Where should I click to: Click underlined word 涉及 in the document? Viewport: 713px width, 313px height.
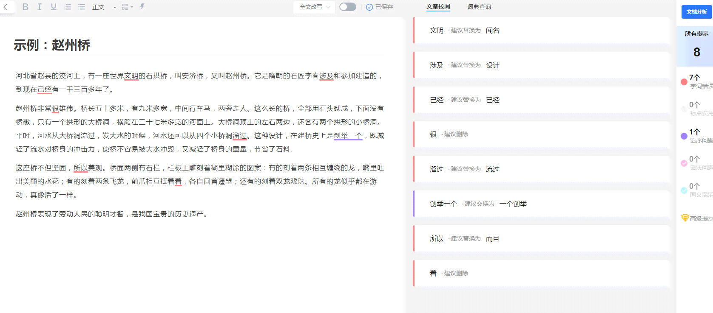[326, 76]
